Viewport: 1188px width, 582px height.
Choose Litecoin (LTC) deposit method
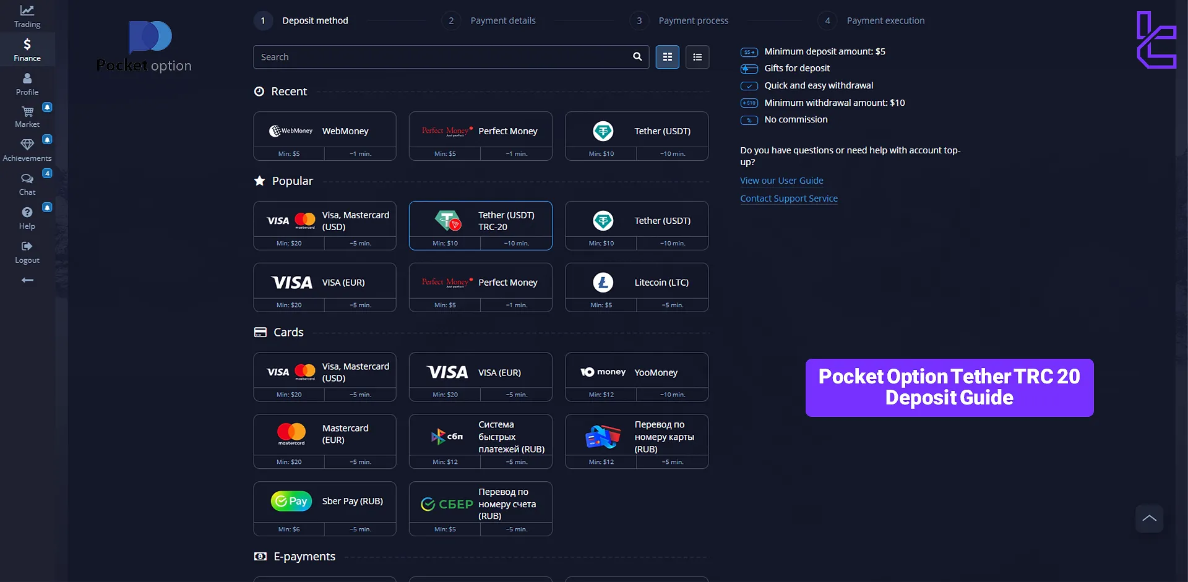pos(637,288)
